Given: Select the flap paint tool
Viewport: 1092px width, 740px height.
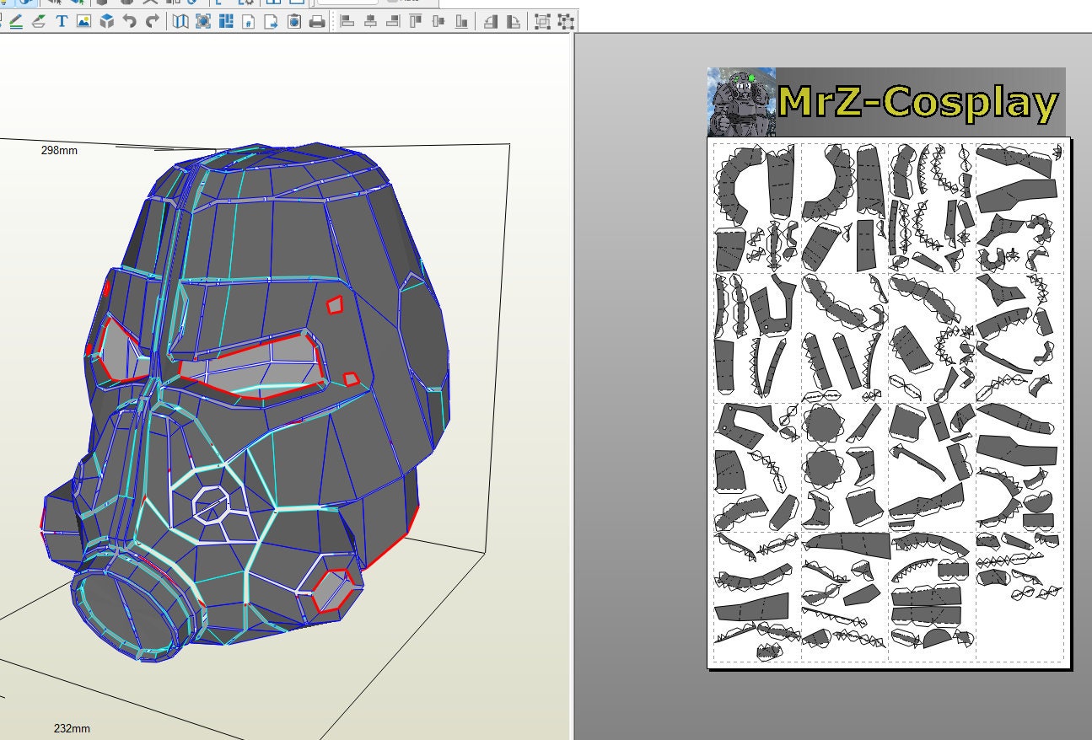Looking at the screenshot, I should pos(40,23).
